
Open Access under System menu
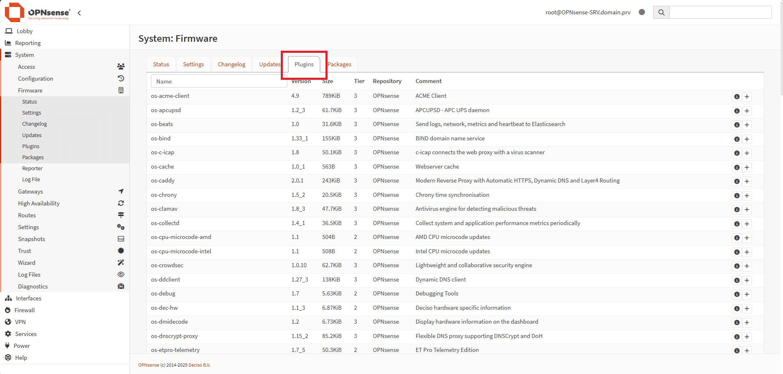66,67
